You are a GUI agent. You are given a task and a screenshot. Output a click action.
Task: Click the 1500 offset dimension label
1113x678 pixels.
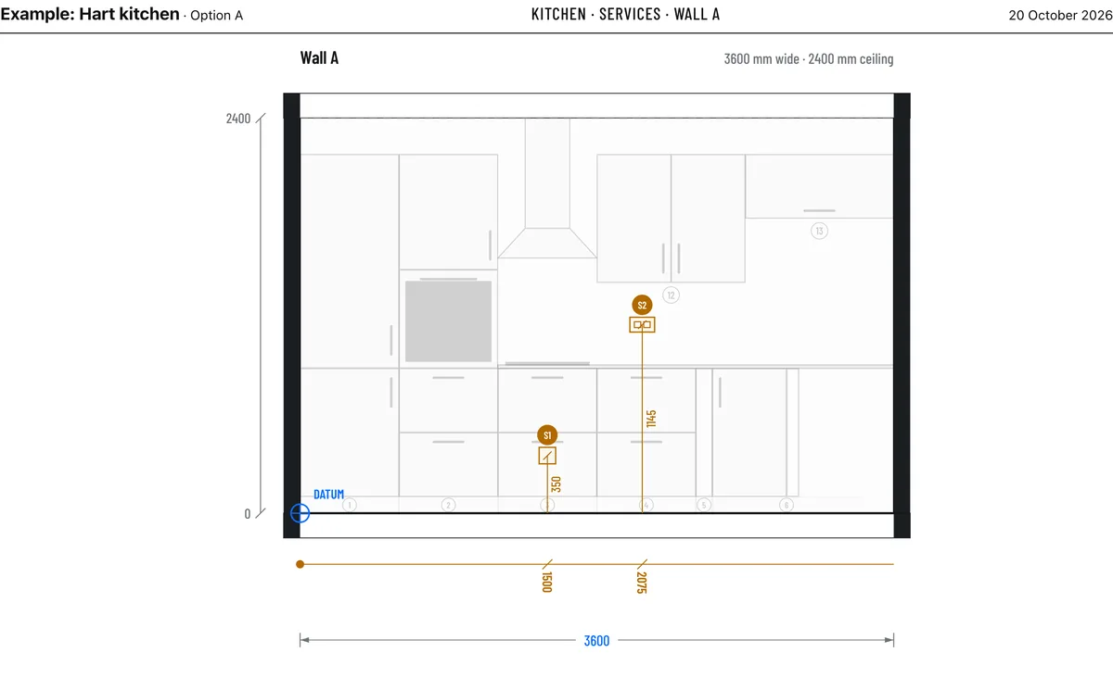point(547,583)
